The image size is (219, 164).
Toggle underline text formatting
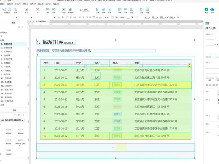[71, 17]
